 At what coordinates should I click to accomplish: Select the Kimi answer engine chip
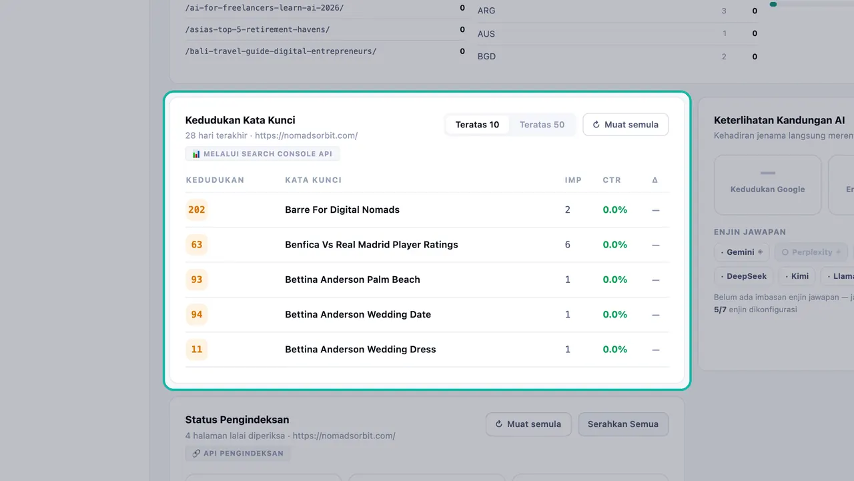[797, 276]
